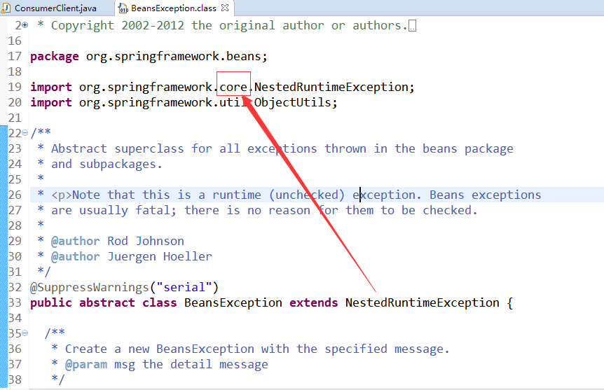604x390 pixels.
Task: Click the 'extends' keyword on line 33
Action: click(x=313, y=303)
